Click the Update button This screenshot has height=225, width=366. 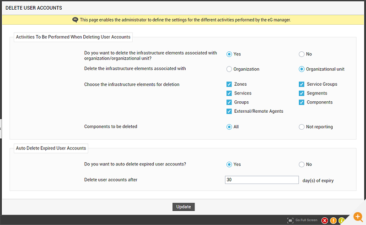click(x=183, y=207)
